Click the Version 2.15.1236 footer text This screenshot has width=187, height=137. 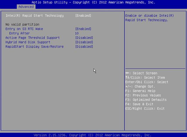pos(92,135)
